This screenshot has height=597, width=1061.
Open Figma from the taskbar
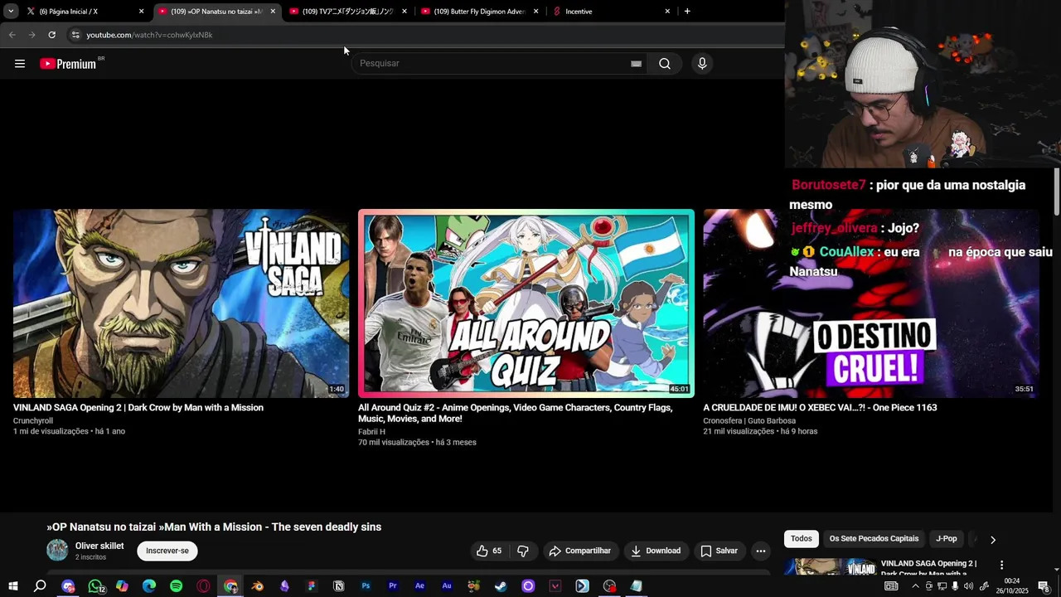(x=312, y=586)
